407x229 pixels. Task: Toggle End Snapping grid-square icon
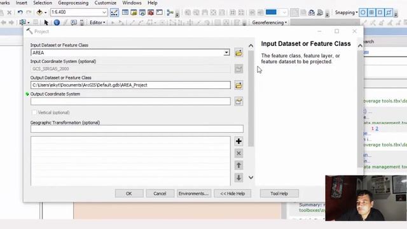click(x=371, y=13)
